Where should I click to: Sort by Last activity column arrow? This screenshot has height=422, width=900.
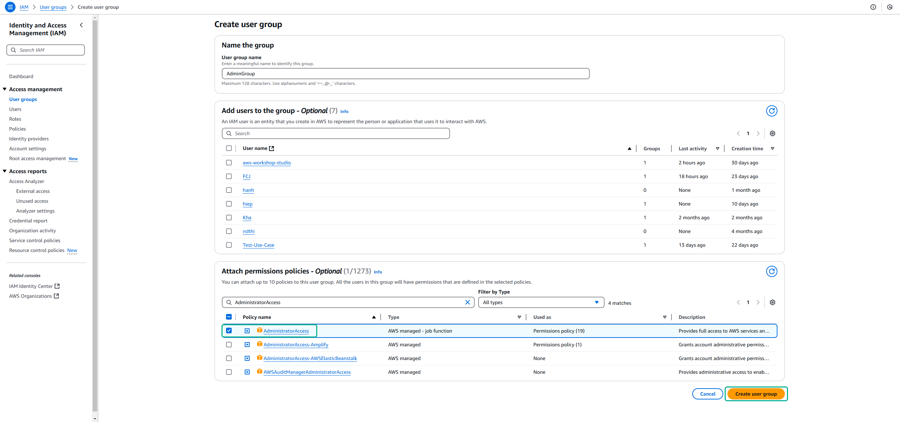pyautogui.click(x=717, y=149)
